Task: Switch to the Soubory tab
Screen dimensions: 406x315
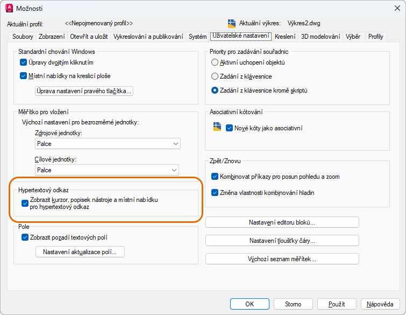Action: (22, 37)
